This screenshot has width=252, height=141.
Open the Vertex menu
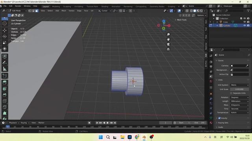click(72, 11)
